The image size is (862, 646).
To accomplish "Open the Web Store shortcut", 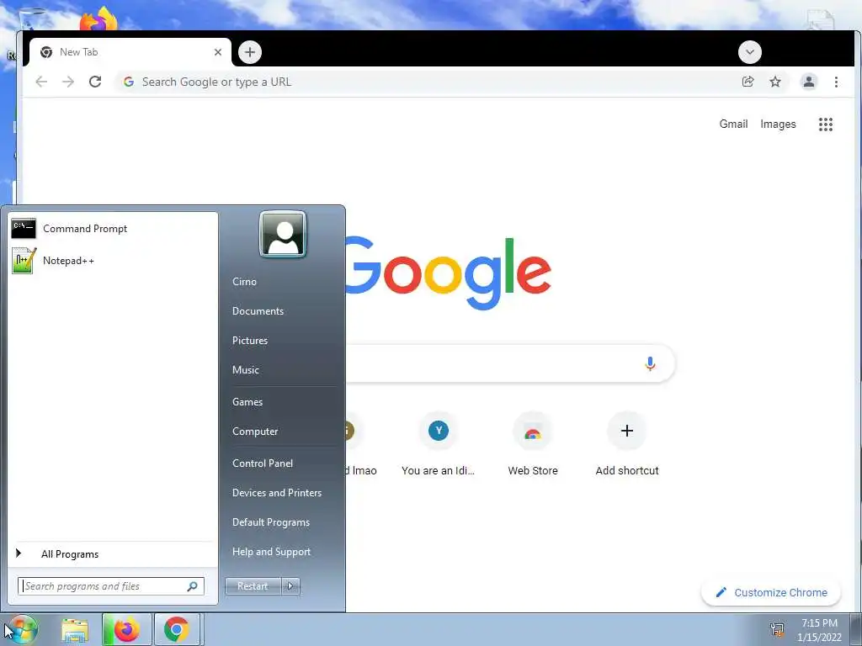I will click(x=533, y=444).
